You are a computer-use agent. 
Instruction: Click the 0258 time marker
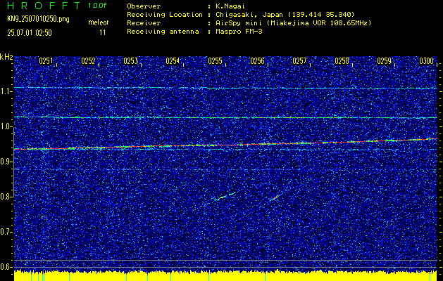(x=342, y=61)
